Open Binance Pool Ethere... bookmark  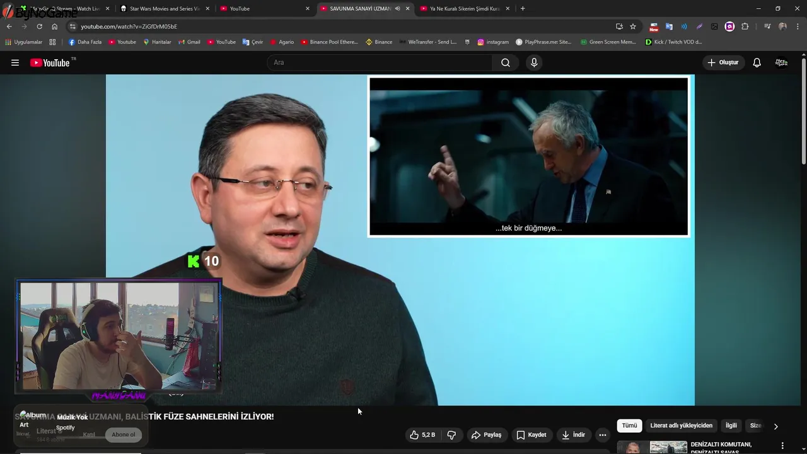pyautogui.click(x=329, y=42)
